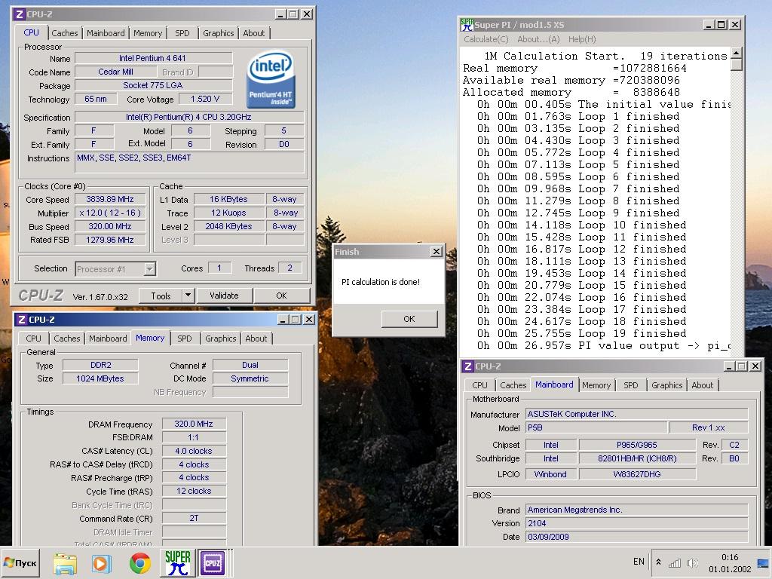Click the Core Speed 3839.89 MHz value
772x579 pixels.
[110, 199]
